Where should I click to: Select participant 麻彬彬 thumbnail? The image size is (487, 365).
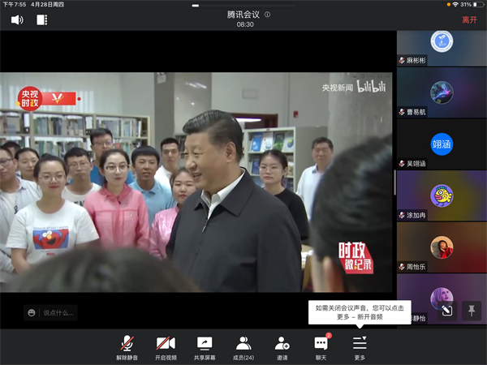[442, 47]
